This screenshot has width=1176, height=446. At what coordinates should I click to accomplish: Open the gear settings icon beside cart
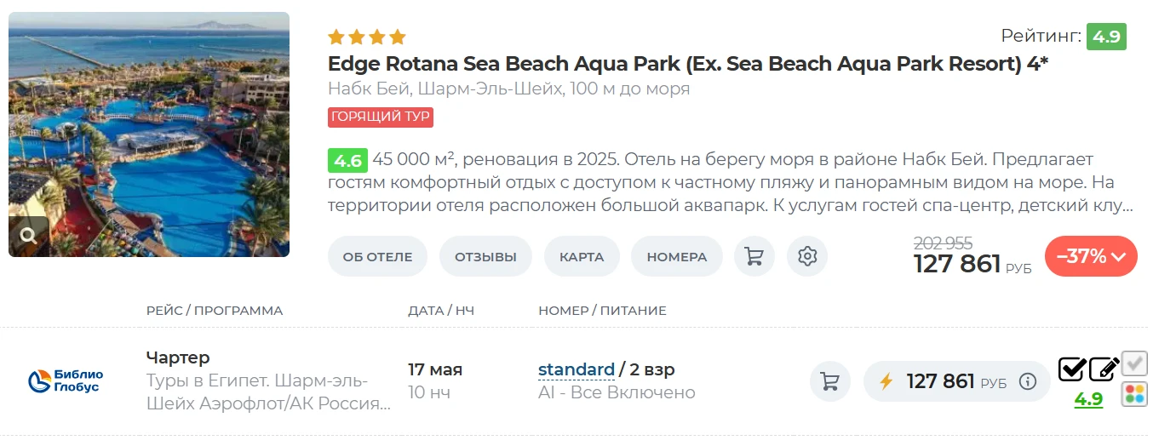point(807,256)
